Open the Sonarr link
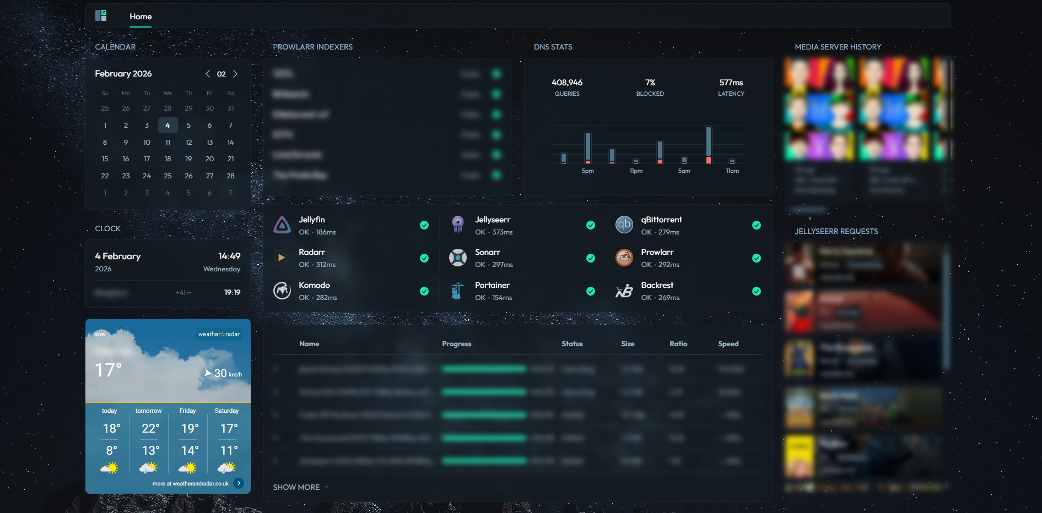Screen dimensions: 1042x513 [488, 252]
